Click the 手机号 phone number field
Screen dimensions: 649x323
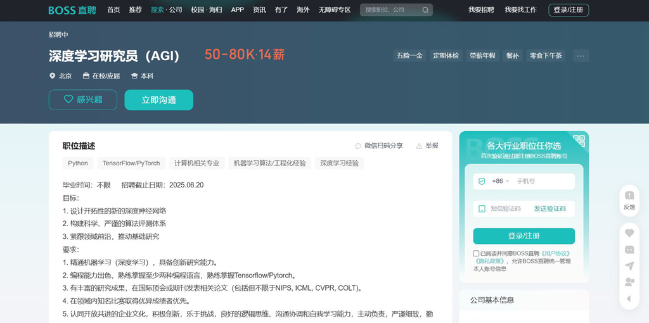(x=542, y=181)
